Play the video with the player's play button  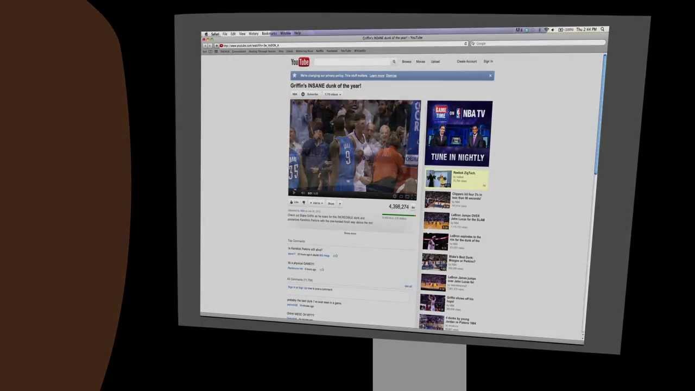pyautogui.click(x=294, y=193)
